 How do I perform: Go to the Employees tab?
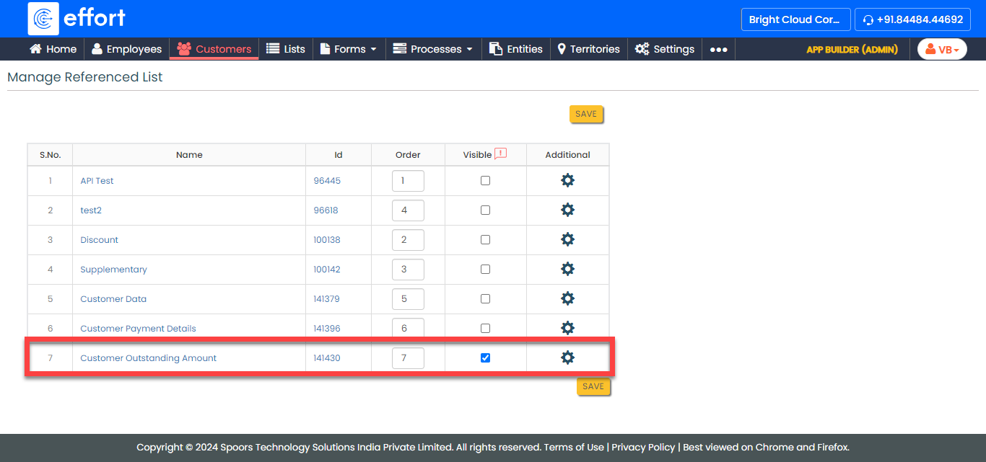pos(126,49)
